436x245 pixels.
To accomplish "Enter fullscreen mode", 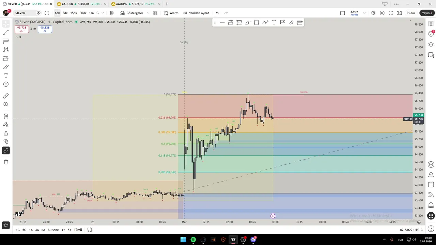I will click(x=391, y=13).
